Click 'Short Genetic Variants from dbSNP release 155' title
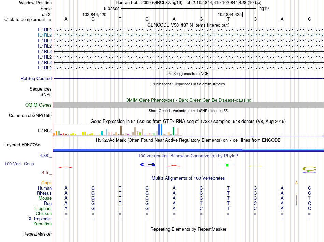This screenshot has height=242, width=324. 188,111
